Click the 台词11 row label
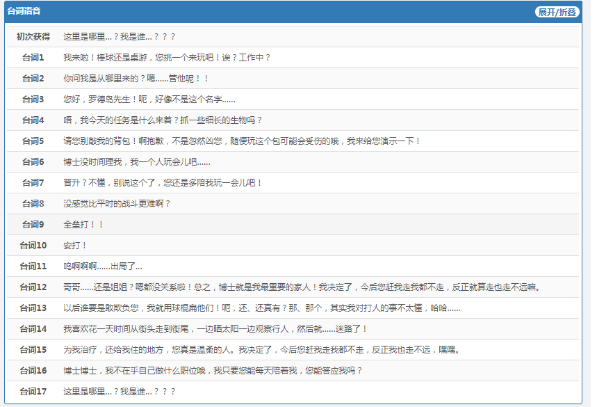597x407 pixels. 33,266
